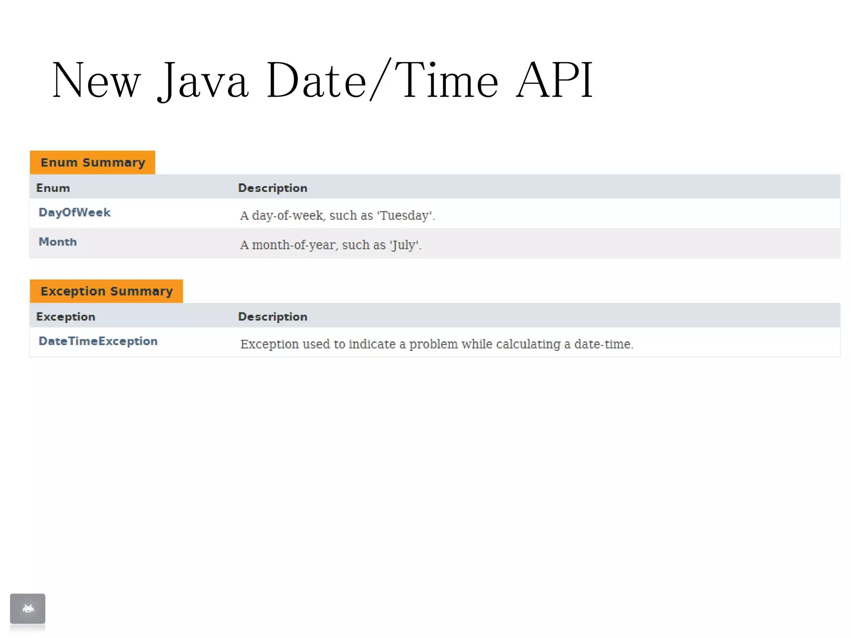Select the Exception Summary tab

tap(106, 291)
